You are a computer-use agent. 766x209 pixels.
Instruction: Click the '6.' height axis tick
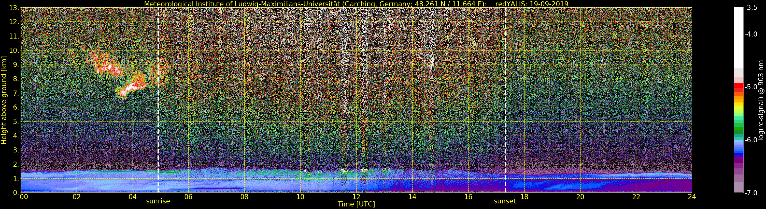[x=16, y=108]
